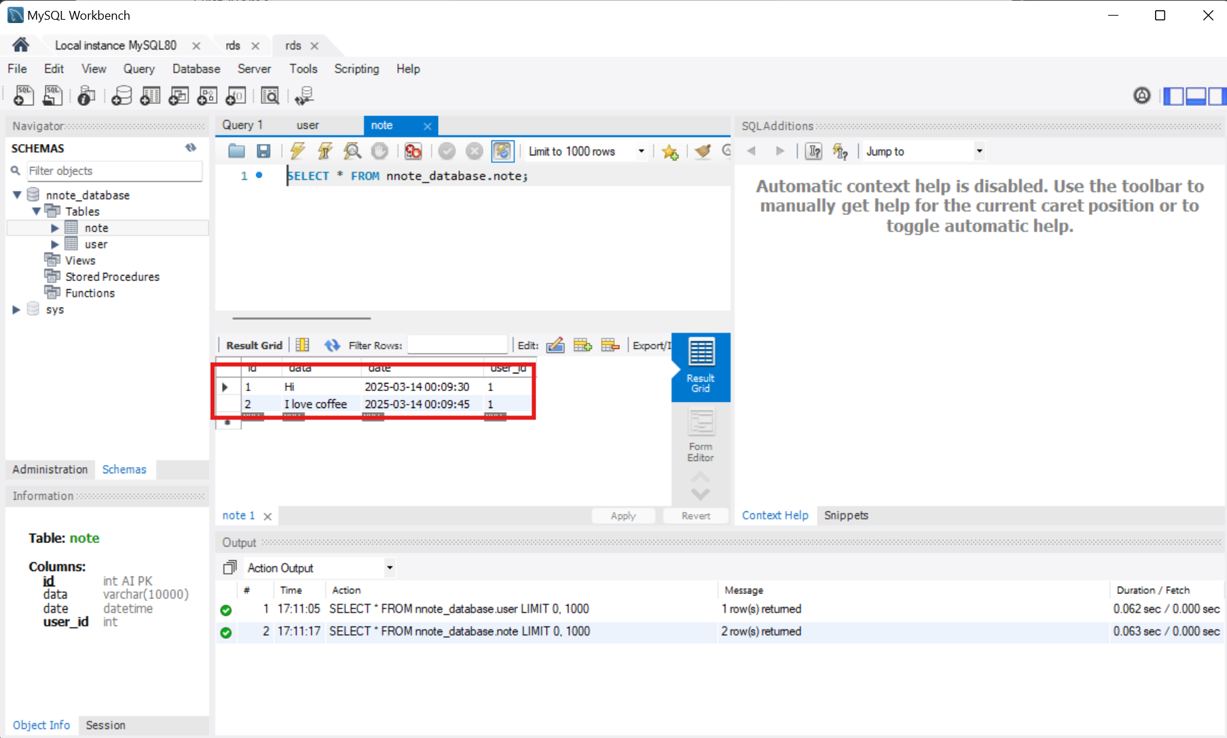The width and height of the screenshot is (1227, 738).
Task: Open the Workbench preferences gear icon
Action: [1142, 96]
